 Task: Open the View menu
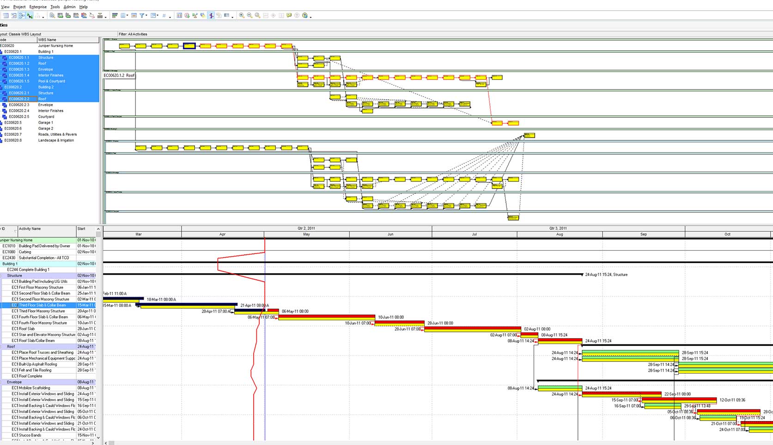pyautogui.click(x=5, y=7)
